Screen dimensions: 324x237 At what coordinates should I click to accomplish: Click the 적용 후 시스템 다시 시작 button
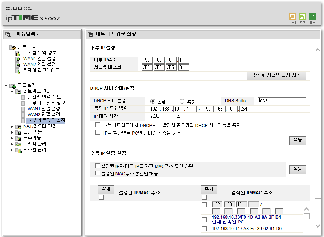tap(276, 76)
